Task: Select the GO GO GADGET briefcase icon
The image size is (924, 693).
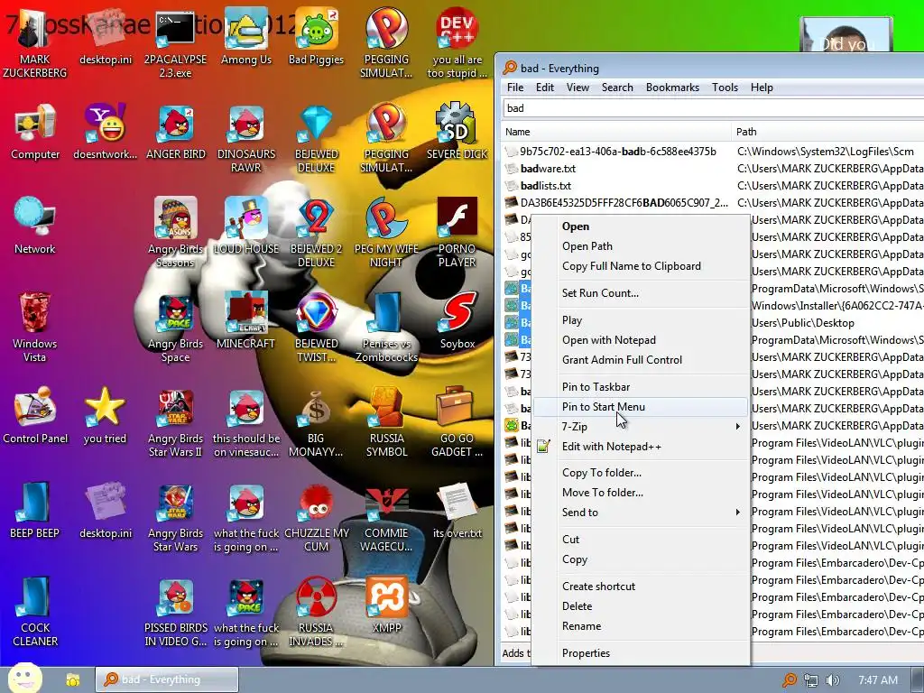Action: [x=457, y=423]
